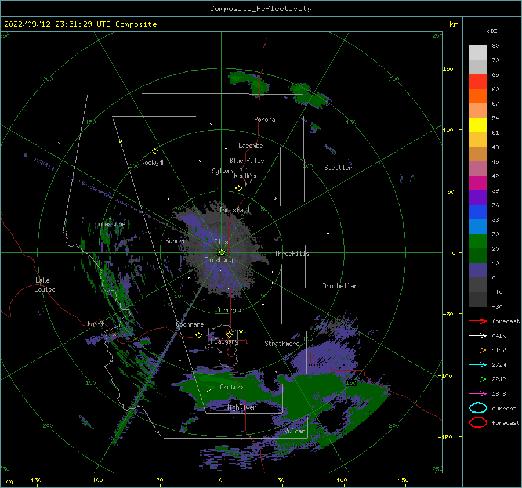This screenshot has width=522, height=488.
Task: Click the bright green swatch in dBZ scale
Action: tap(478, 241)
